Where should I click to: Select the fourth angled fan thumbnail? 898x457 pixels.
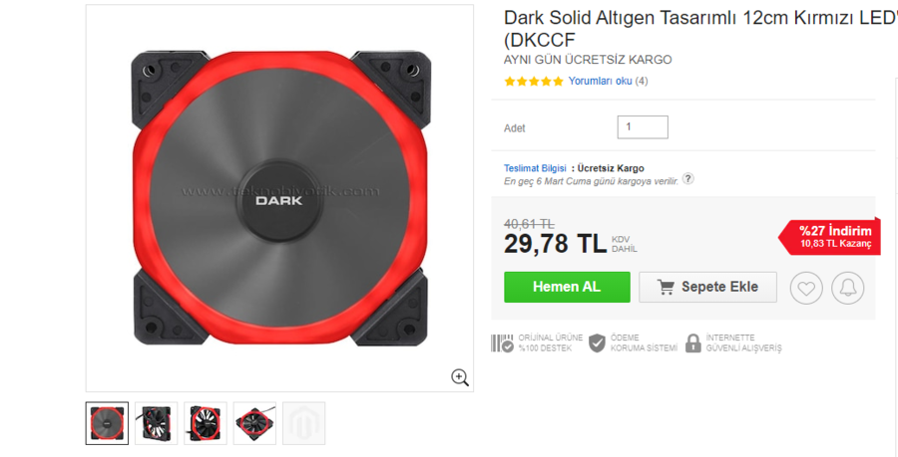[x=254, y=423]
